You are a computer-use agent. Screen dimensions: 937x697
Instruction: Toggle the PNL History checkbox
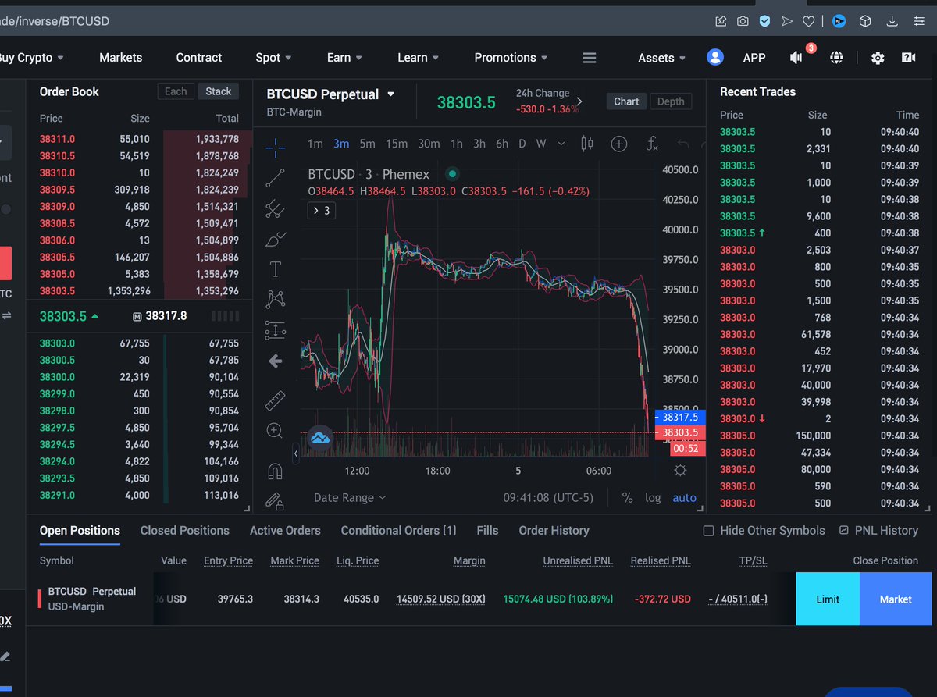pyautogui.click(x=844, y=530)
